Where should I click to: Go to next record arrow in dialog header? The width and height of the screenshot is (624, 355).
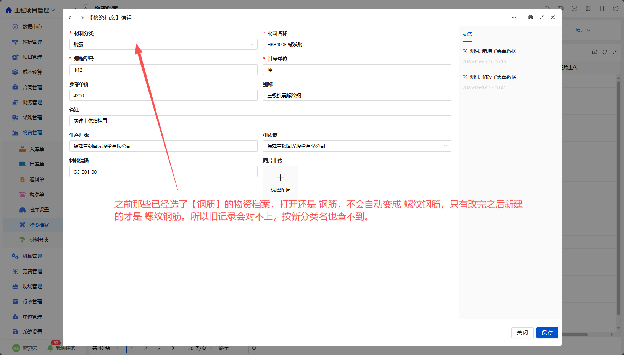tap(82, 18)
